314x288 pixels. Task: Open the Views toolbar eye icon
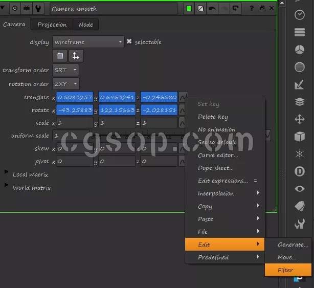pos(300,189)
